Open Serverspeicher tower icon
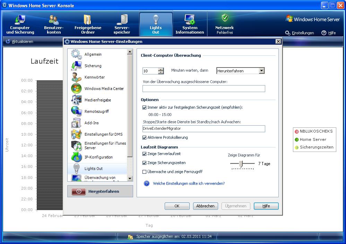 (x=122, y=20)
